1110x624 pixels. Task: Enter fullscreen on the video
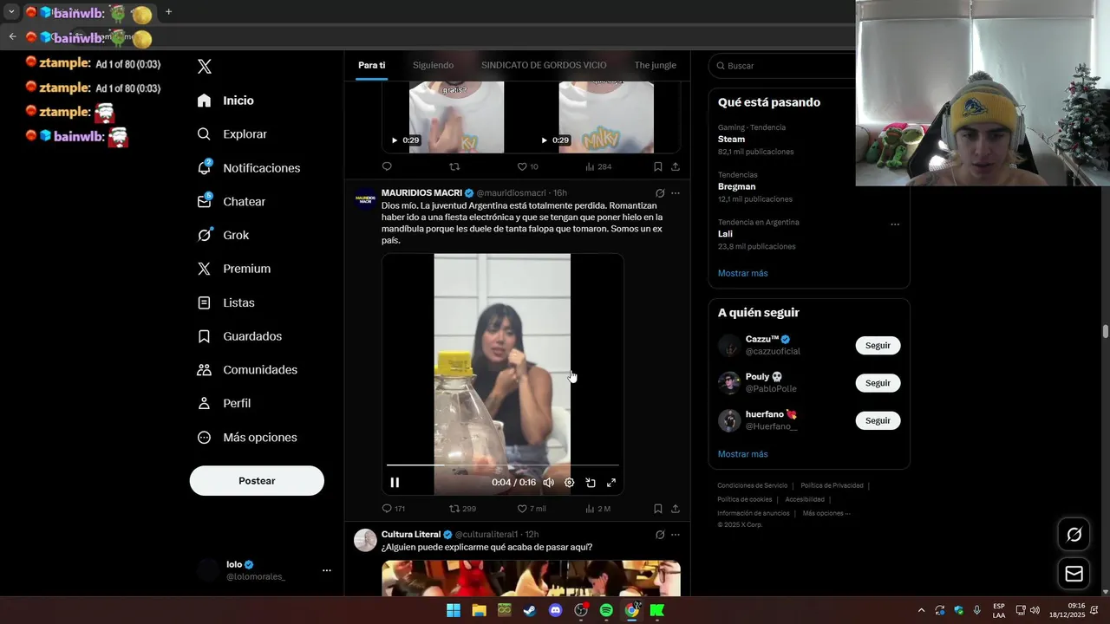611,483
